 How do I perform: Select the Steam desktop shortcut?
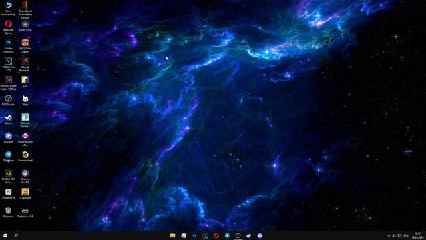click(8, 119)
